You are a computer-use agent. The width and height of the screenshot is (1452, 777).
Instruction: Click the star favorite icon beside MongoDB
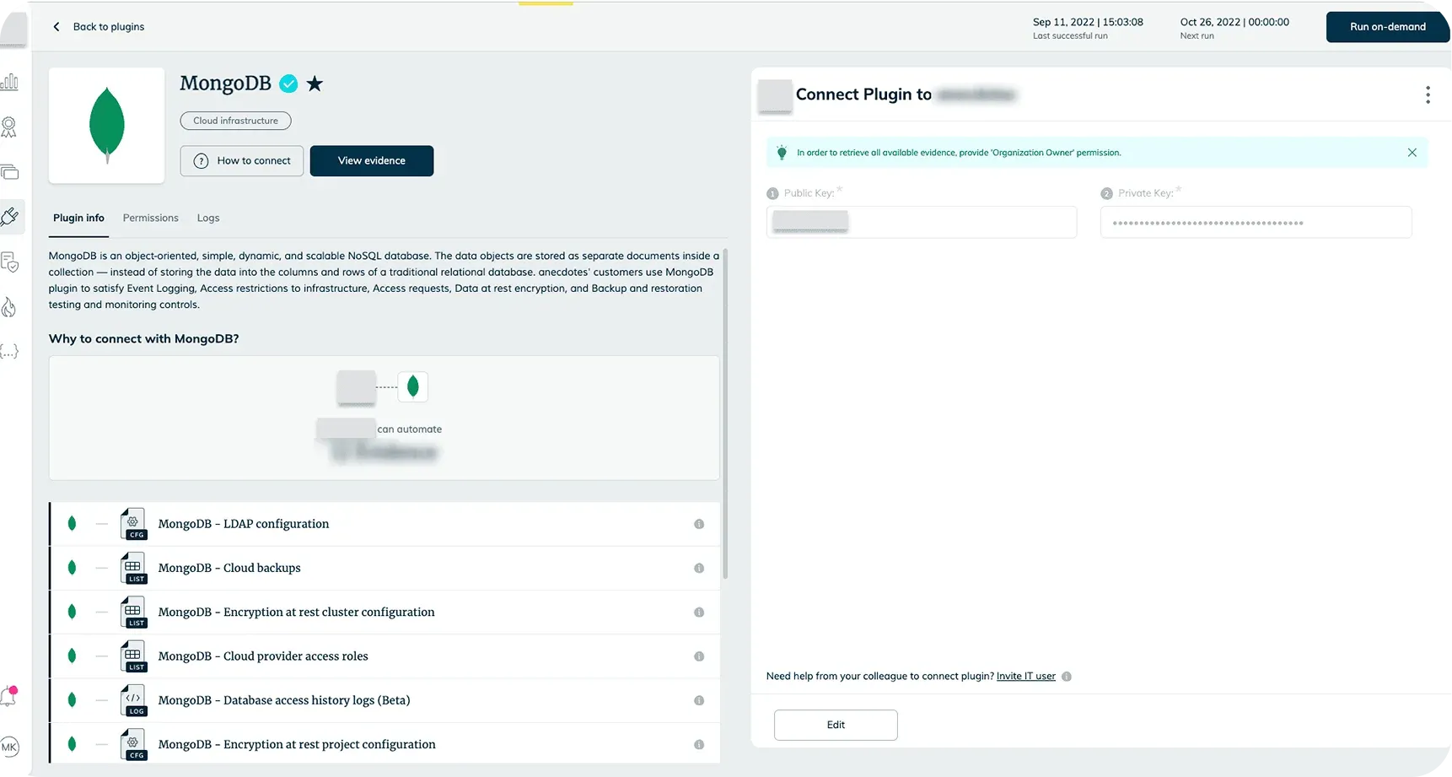pyautogui.click(x=315, y=84)
